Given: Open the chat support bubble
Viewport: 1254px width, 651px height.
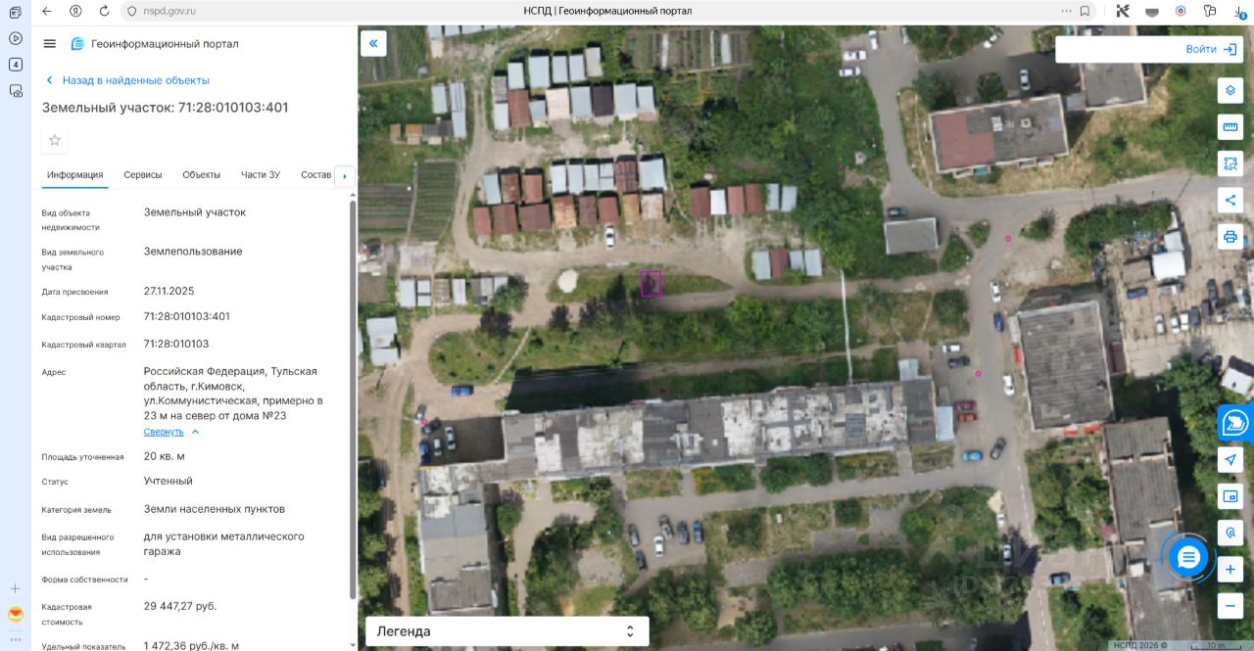Looking at the screenshot, I should pyautogui.click(x=1188, y=558).
